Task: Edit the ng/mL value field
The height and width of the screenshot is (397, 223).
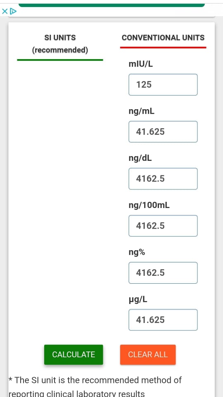Action: point(163,132)
